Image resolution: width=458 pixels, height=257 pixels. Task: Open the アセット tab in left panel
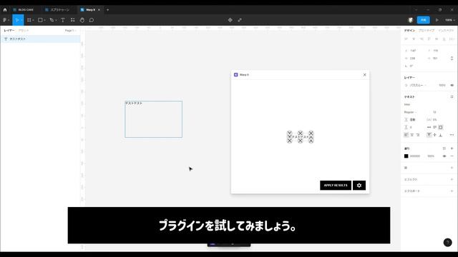[x=24, y=31]
